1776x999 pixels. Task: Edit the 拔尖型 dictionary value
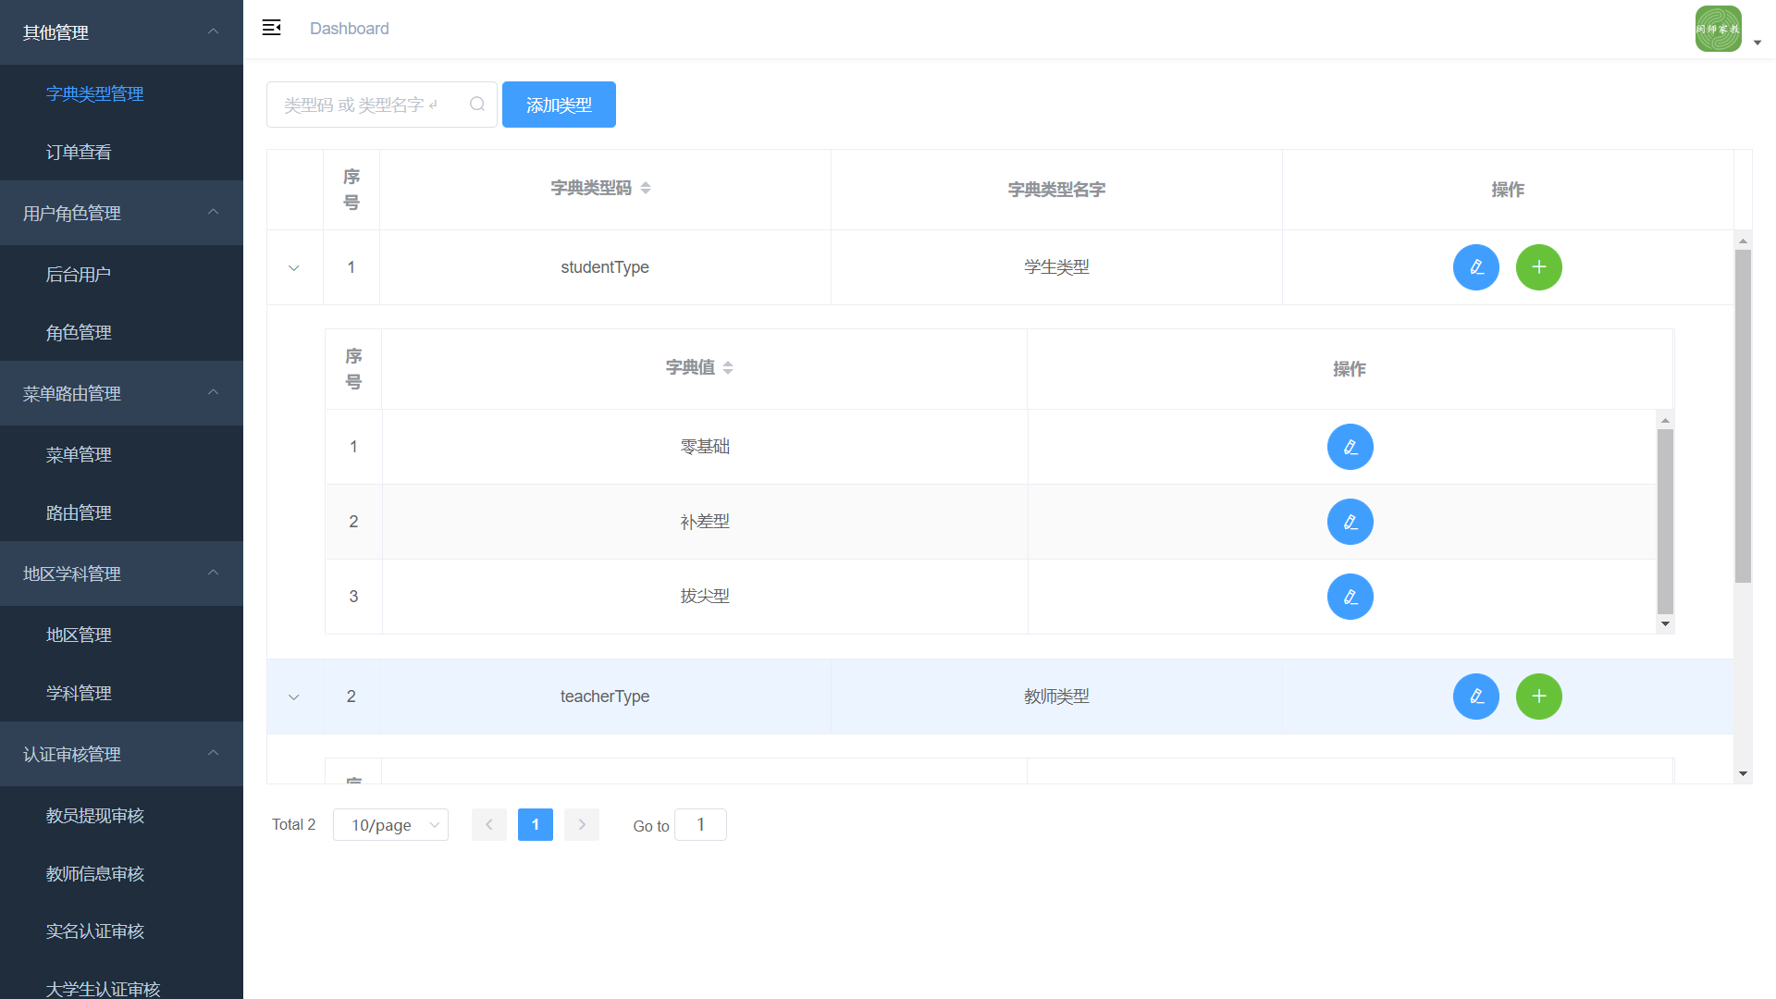1350,597
